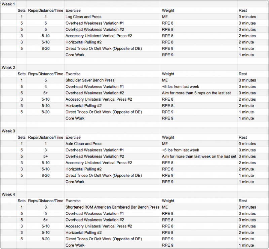Select Week 4 Reps/Distance/Time header cell
269x249 pixels.
(x=46, y=201)
